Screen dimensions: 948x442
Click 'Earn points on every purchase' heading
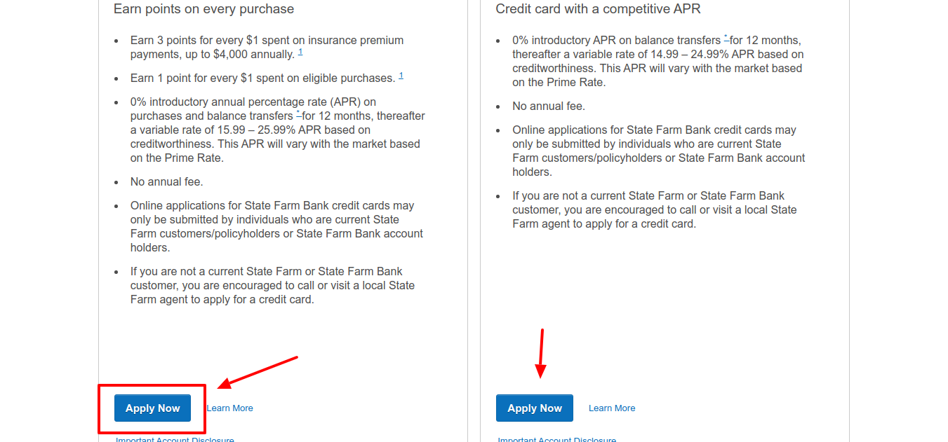203,9
